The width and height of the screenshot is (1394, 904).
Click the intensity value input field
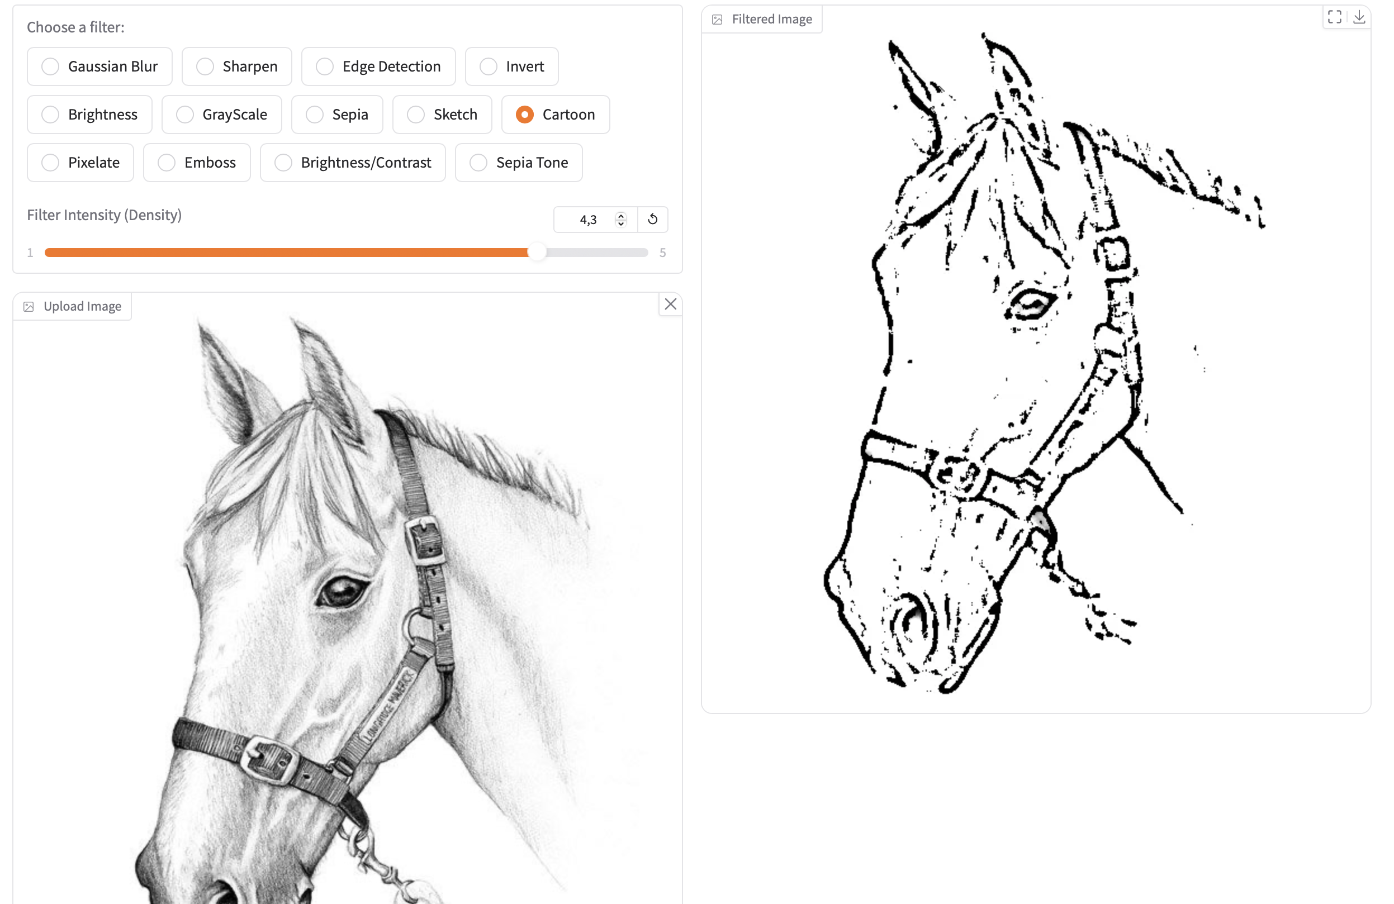(589, 219)
